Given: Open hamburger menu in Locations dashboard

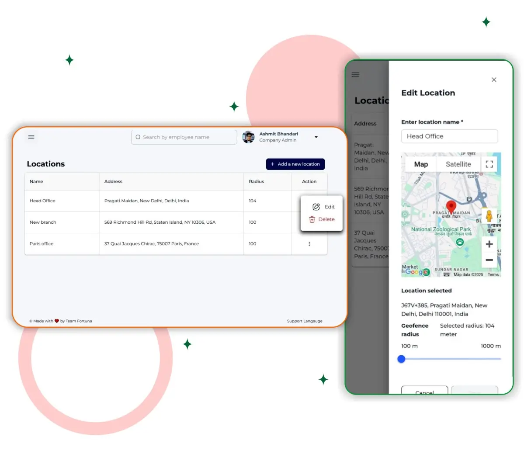Looking at the screenshot, I should [x=31, y=137].
